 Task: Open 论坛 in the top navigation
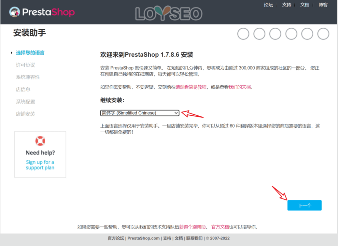point(268,5)
